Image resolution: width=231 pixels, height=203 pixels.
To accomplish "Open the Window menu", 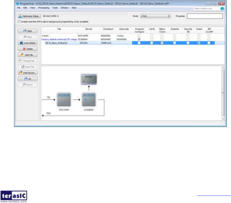I will click(x=64, y=8).
